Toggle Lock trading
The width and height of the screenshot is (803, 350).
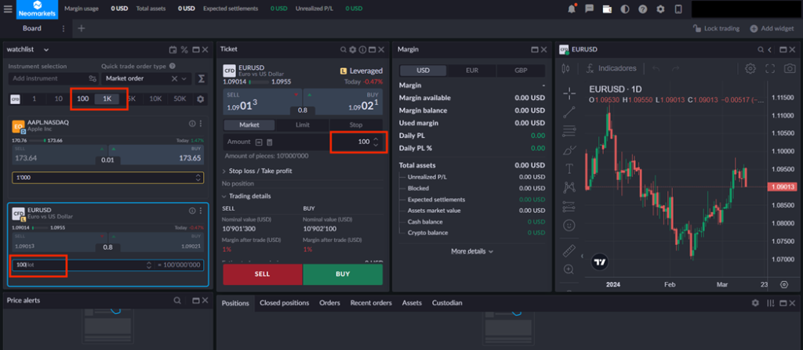716,28
